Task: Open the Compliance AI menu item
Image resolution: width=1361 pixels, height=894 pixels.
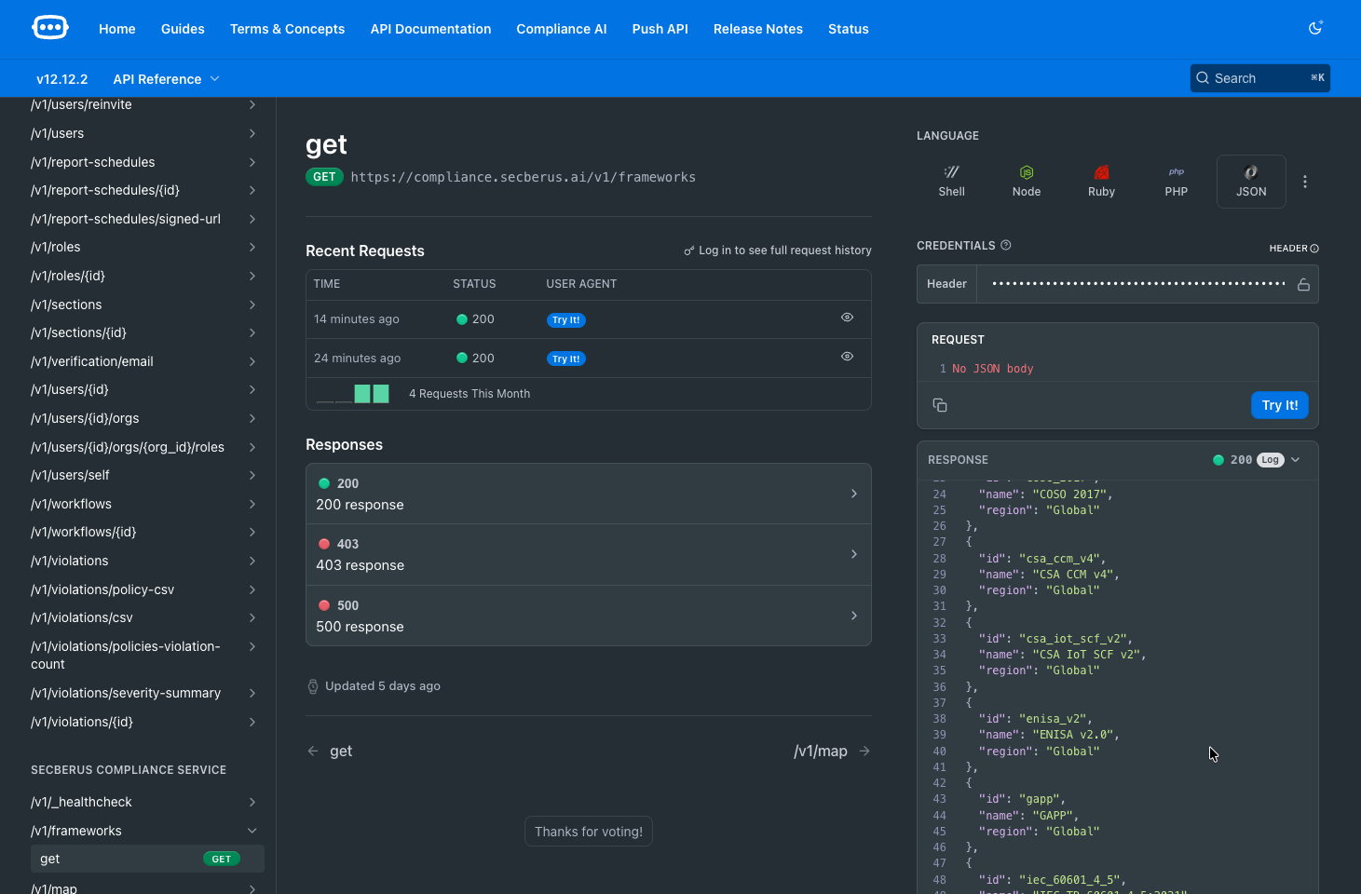Action: [x=561, y=29]
